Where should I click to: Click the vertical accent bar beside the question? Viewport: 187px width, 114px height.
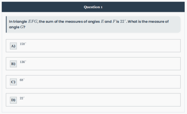coord(6,24)
